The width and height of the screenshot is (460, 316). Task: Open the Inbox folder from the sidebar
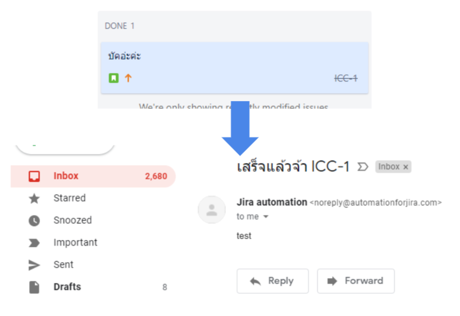coord(66,176)
